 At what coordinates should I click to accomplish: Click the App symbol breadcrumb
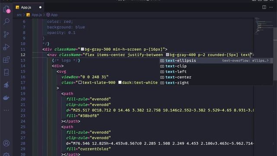point(52,15)
